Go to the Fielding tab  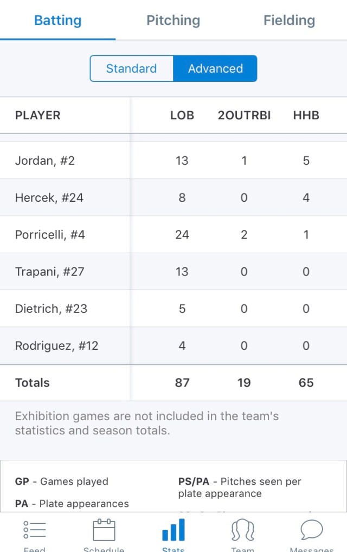click(x=289, y=21)
